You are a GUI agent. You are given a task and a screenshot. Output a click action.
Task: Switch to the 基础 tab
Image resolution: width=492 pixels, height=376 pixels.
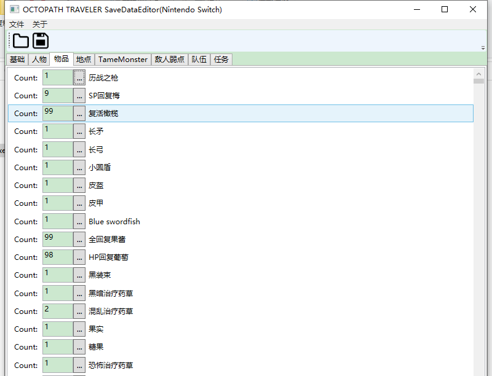[x=17, y=59]
